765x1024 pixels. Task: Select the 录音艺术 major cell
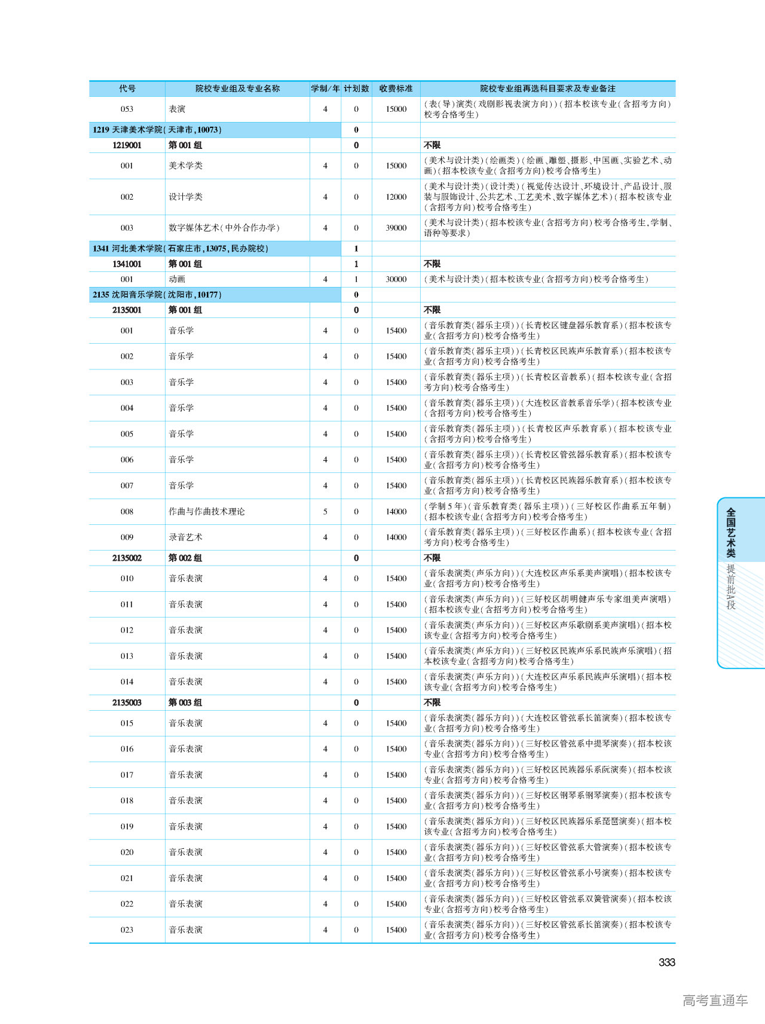185,537
